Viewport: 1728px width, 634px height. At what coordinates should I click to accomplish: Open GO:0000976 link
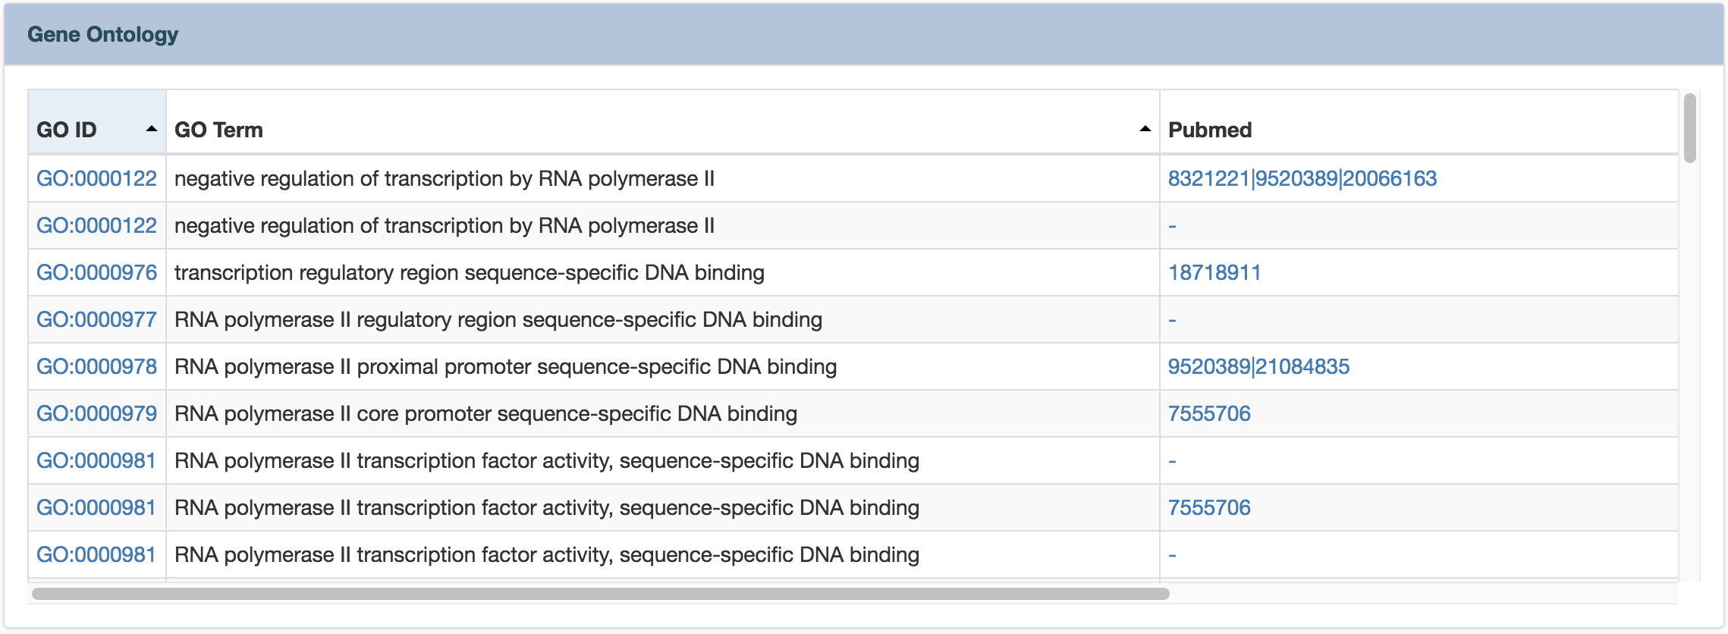(x=96, y=272)
